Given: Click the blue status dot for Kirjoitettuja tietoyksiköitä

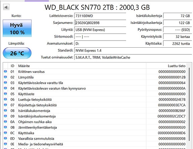Looking at the screenshot, I should pos(5,105).
